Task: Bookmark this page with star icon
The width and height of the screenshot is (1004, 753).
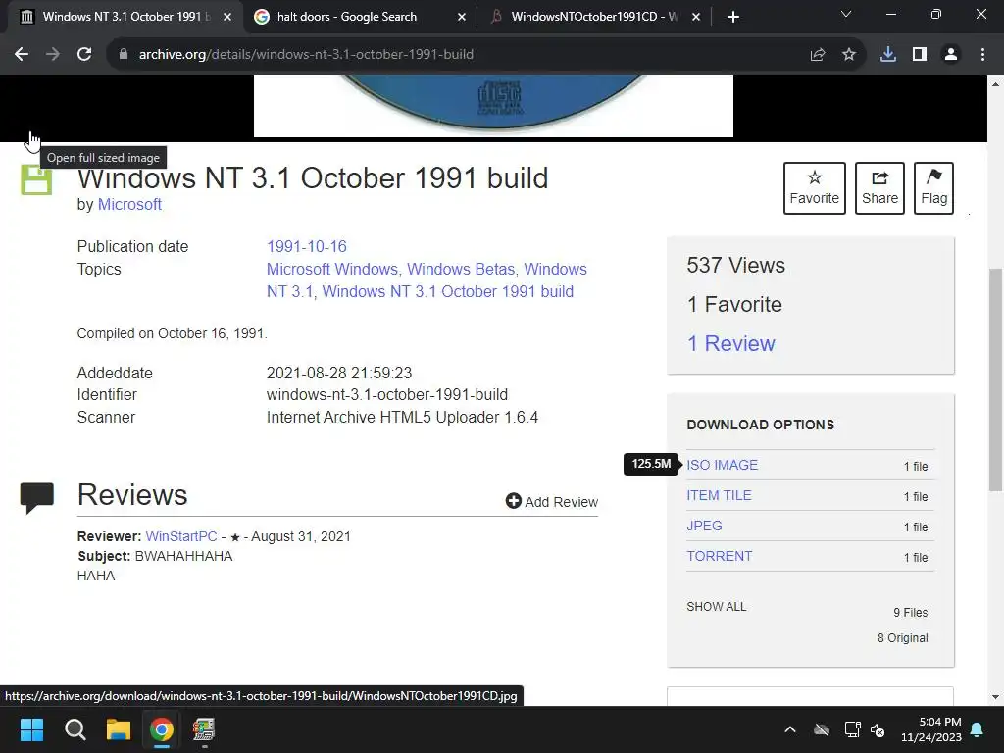Action: pyautogui.click(x=849, y=55)
